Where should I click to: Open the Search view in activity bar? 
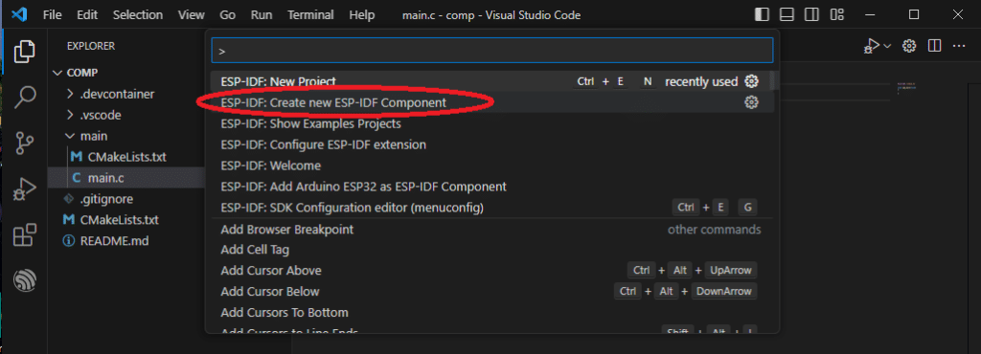[25, 97]
